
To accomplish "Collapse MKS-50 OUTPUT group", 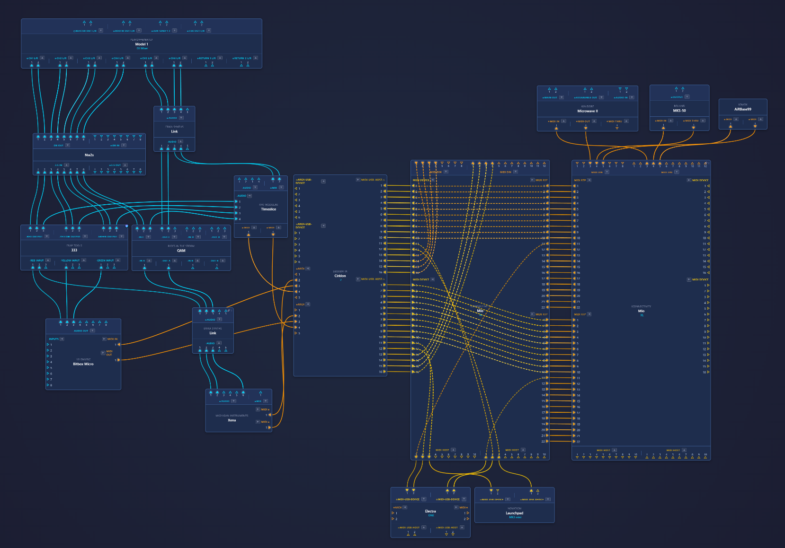I will point(687,97).
